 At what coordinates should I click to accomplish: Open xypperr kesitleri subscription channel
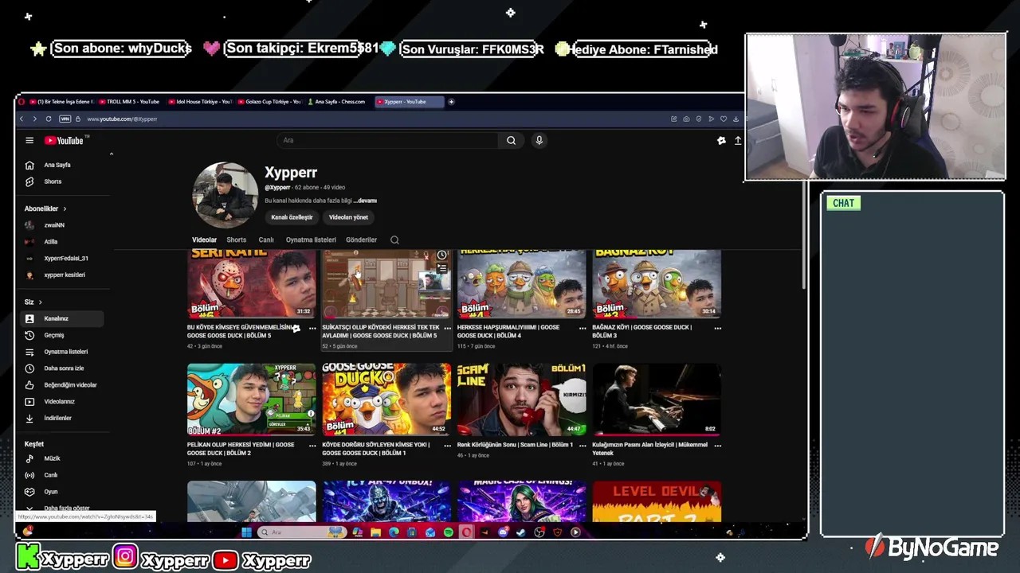tap(62, 275)
